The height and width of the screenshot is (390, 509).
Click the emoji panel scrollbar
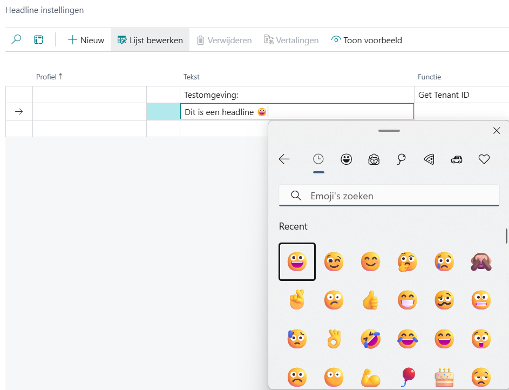506,236
